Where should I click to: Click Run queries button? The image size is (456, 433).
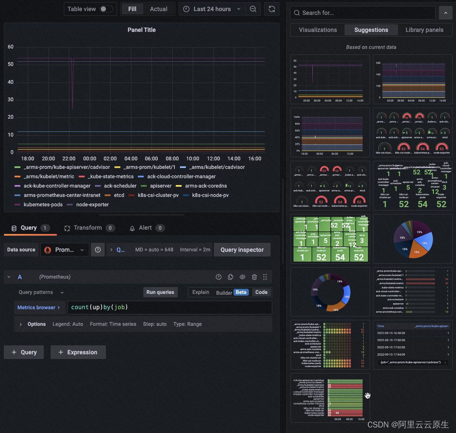coord(160,292)
